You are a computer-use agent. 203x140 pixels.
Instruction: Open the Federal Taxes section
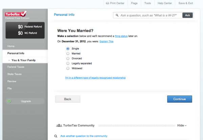coord(16,67)
